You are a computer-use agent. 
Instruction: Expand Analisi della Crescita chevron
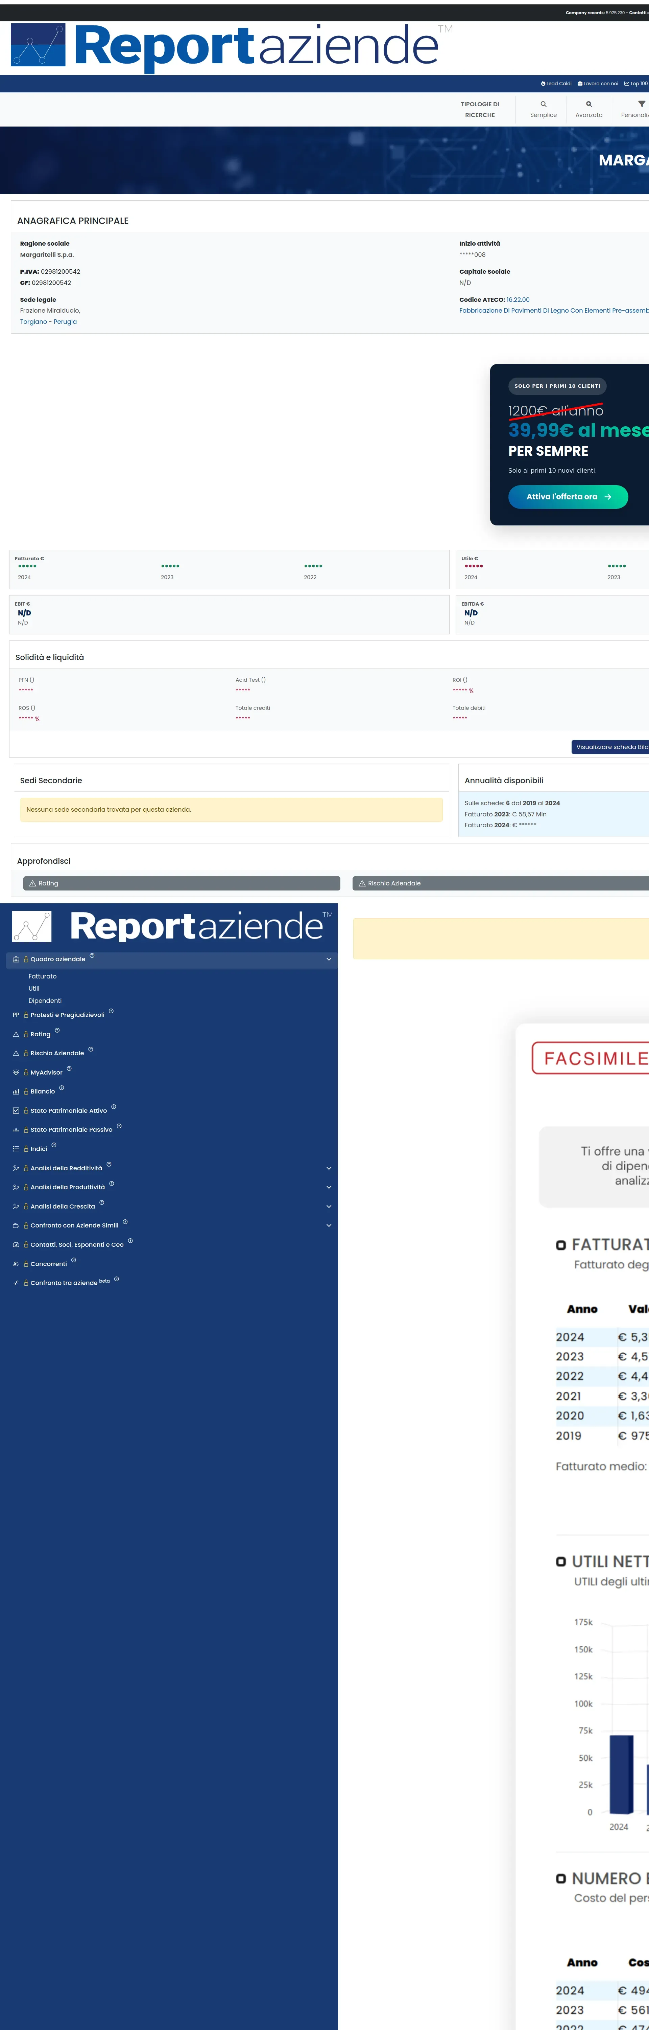(329, 1206)
